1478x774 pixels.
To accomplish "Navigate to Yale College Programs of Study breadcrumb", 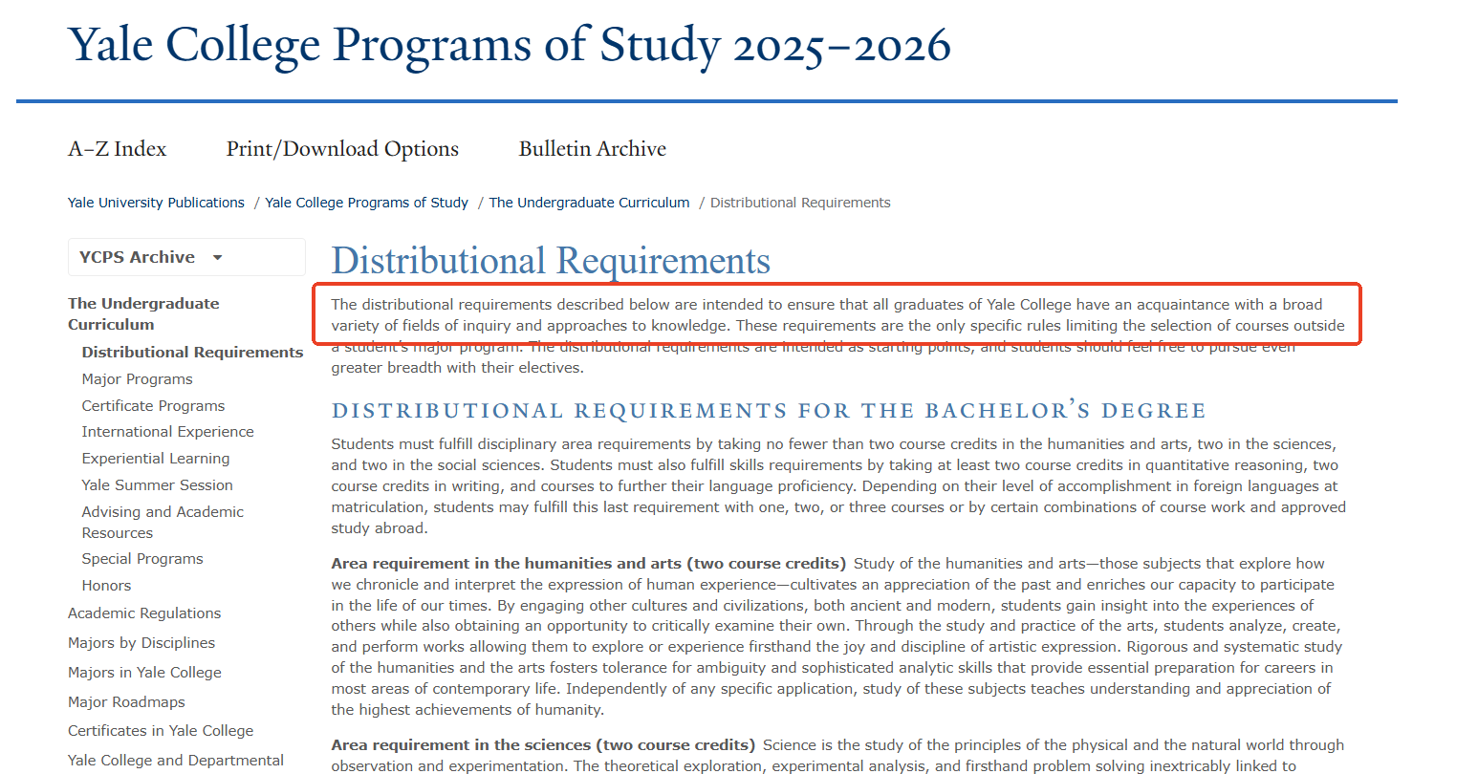I will point(366,203).
